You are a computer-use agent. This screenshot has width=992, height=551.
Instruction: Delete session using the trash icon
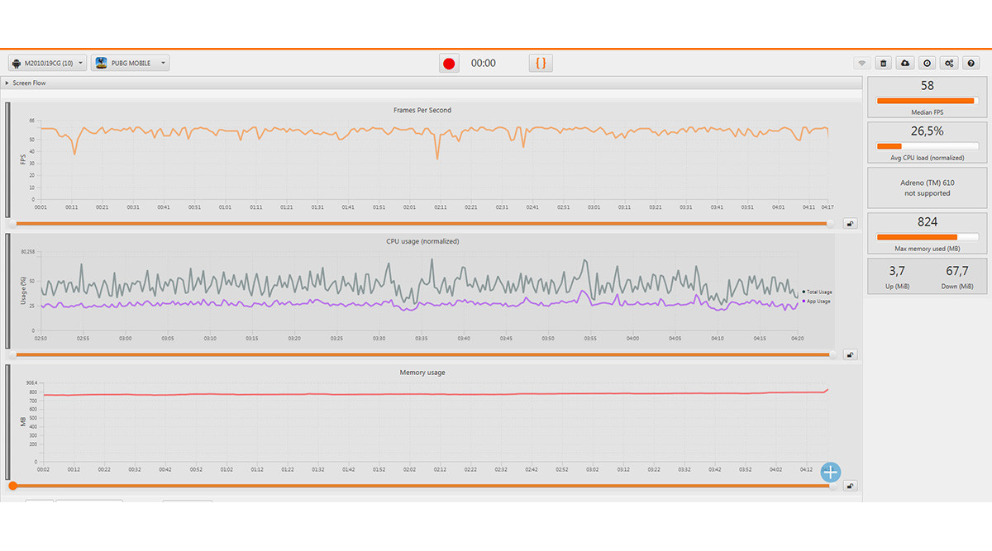coord(884,64)
